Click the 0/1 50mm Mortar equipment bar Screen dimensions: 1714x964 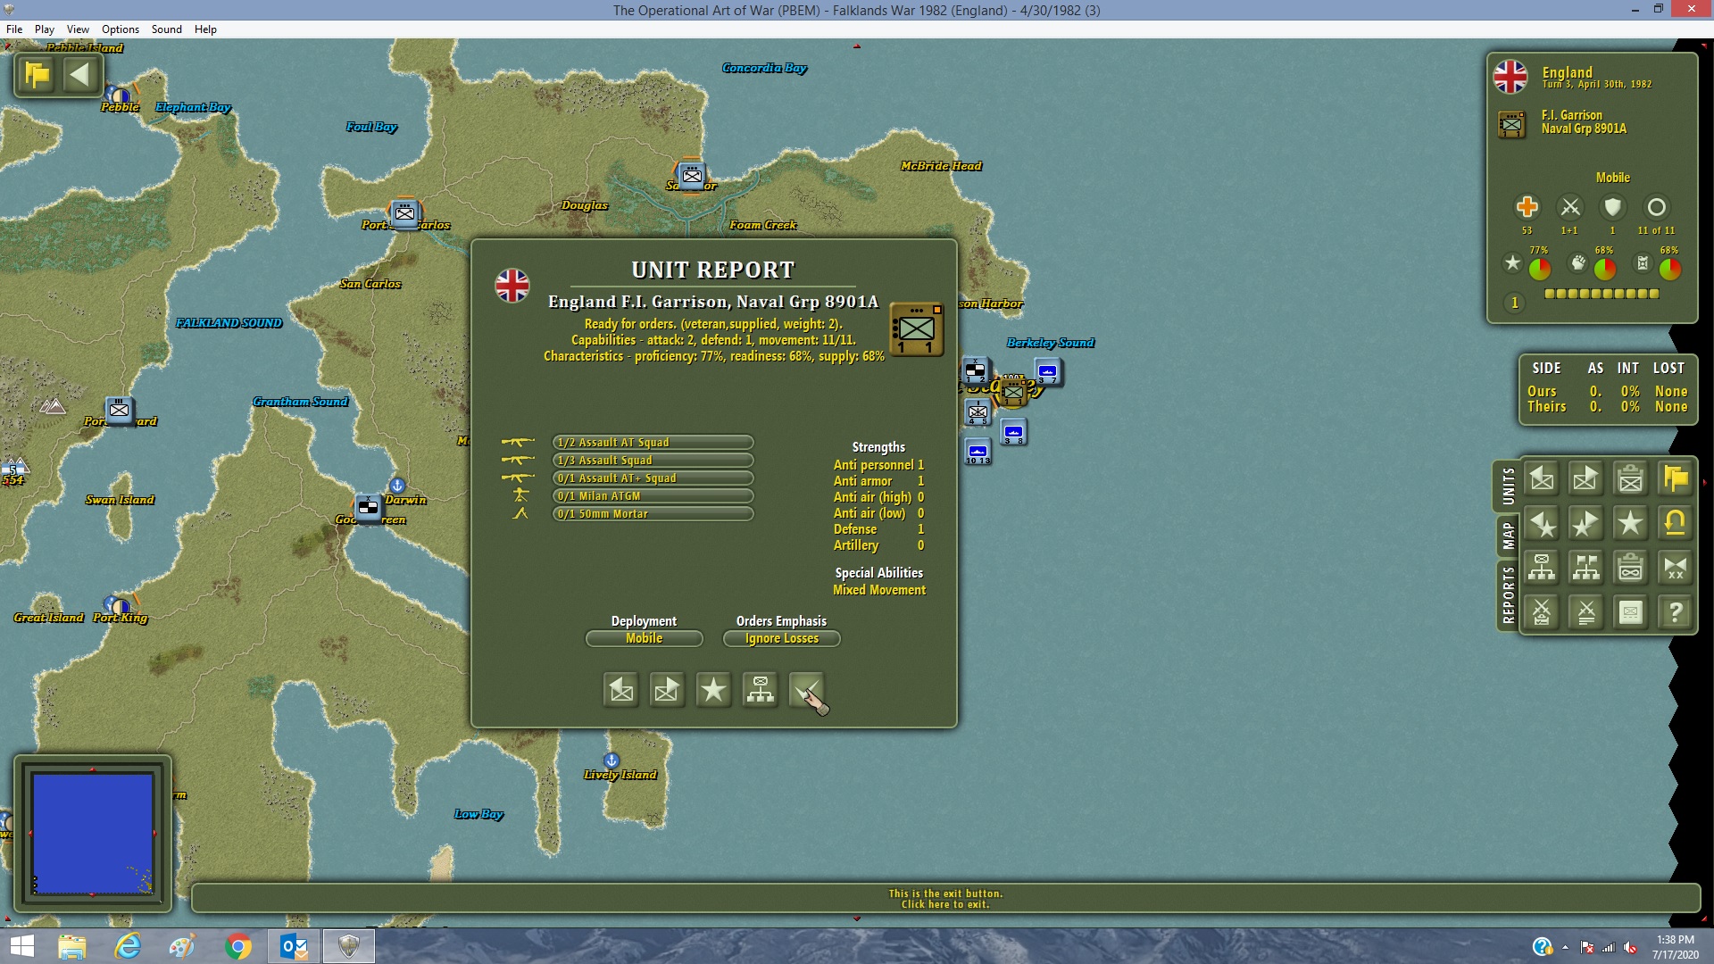(x=653, y=514)
